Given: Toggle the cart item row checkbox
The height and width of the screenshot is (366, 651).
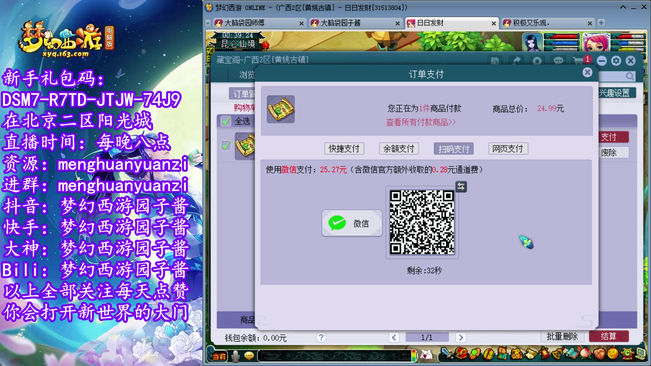Looking at the screenshot, I should (226, 146).
